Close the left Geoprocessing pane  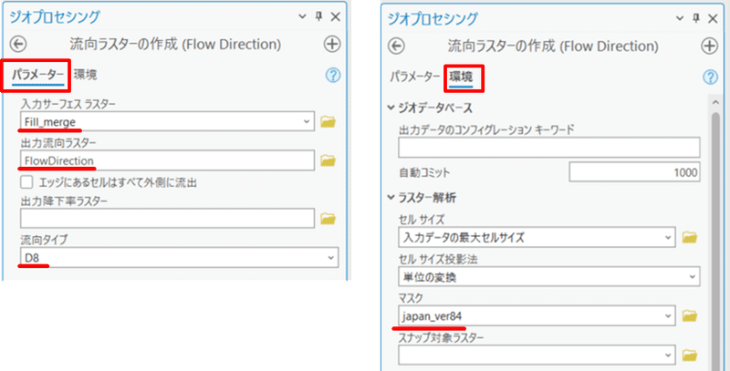pos(335,16)
